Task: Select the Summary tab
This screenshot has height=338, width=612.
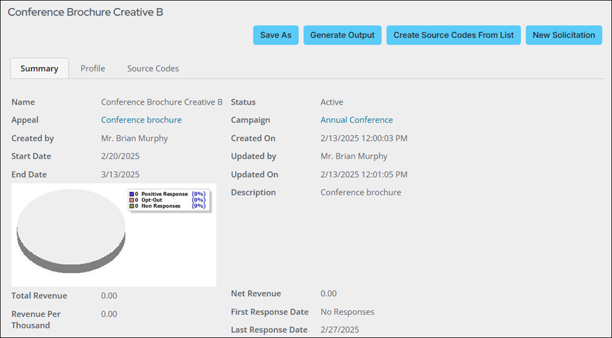Action: click(39, 69)
